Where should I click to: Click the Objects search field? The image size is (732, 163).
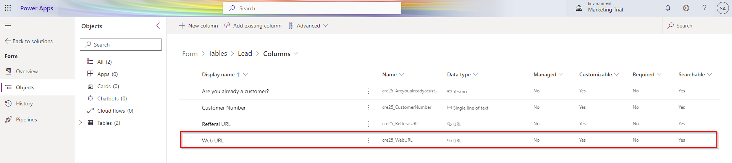click(121, 45)
